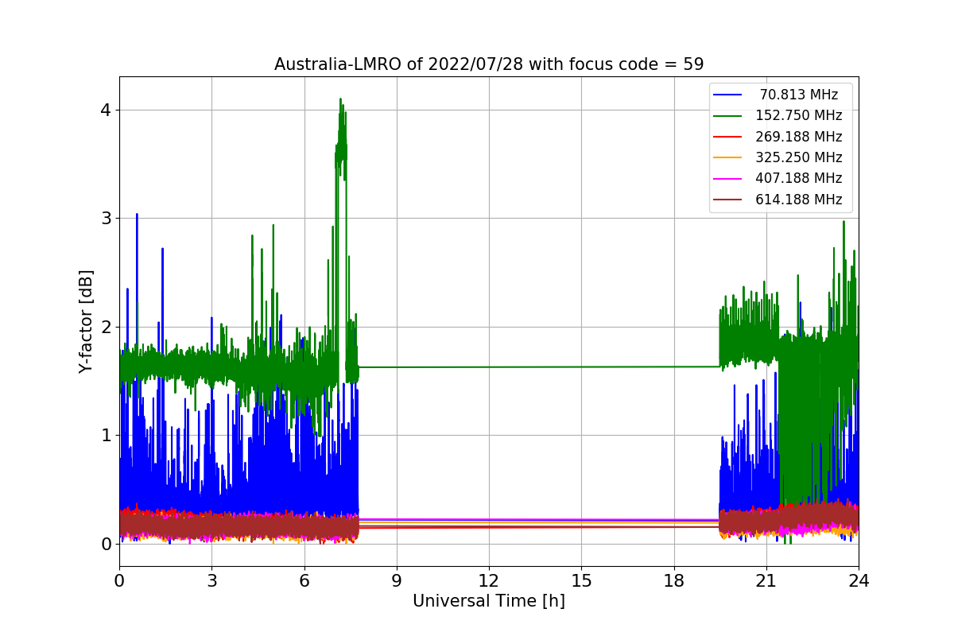The image size is (954, 636).
Task: Click y-axis tick label 3
Action: point(106,218)
